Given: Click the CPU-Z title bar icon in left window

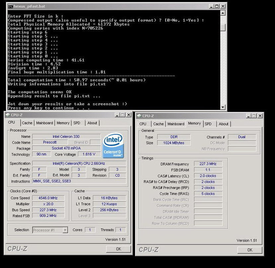Looking at the screenshot, I should click(8, 115).
